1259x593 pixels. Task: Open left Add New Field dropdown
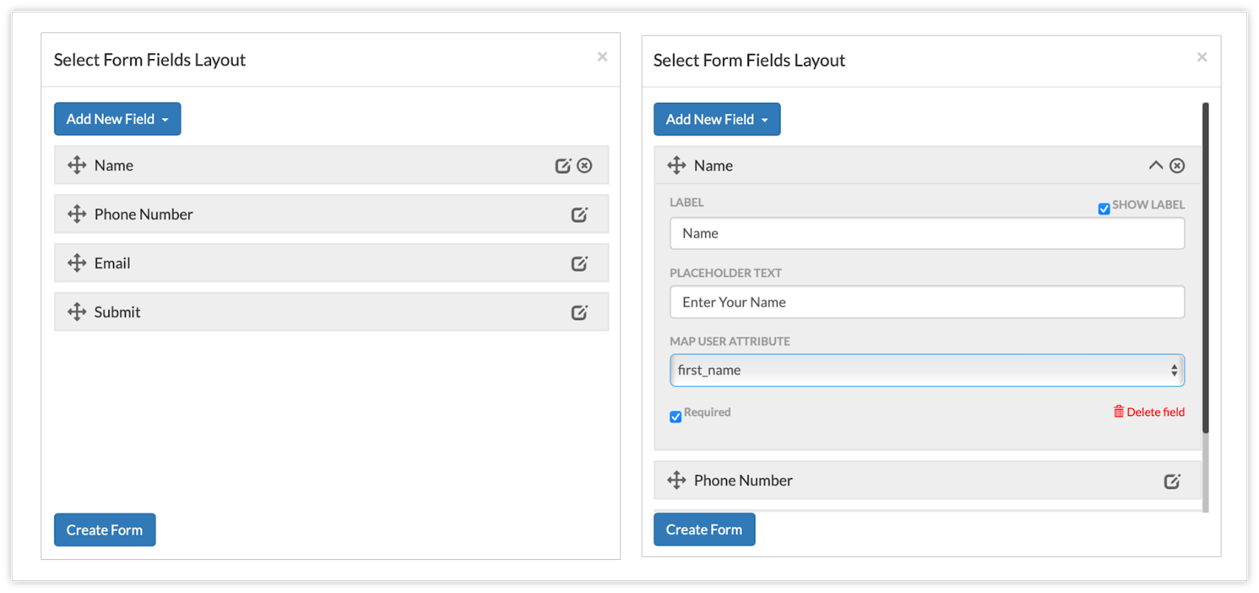(117, 119)
